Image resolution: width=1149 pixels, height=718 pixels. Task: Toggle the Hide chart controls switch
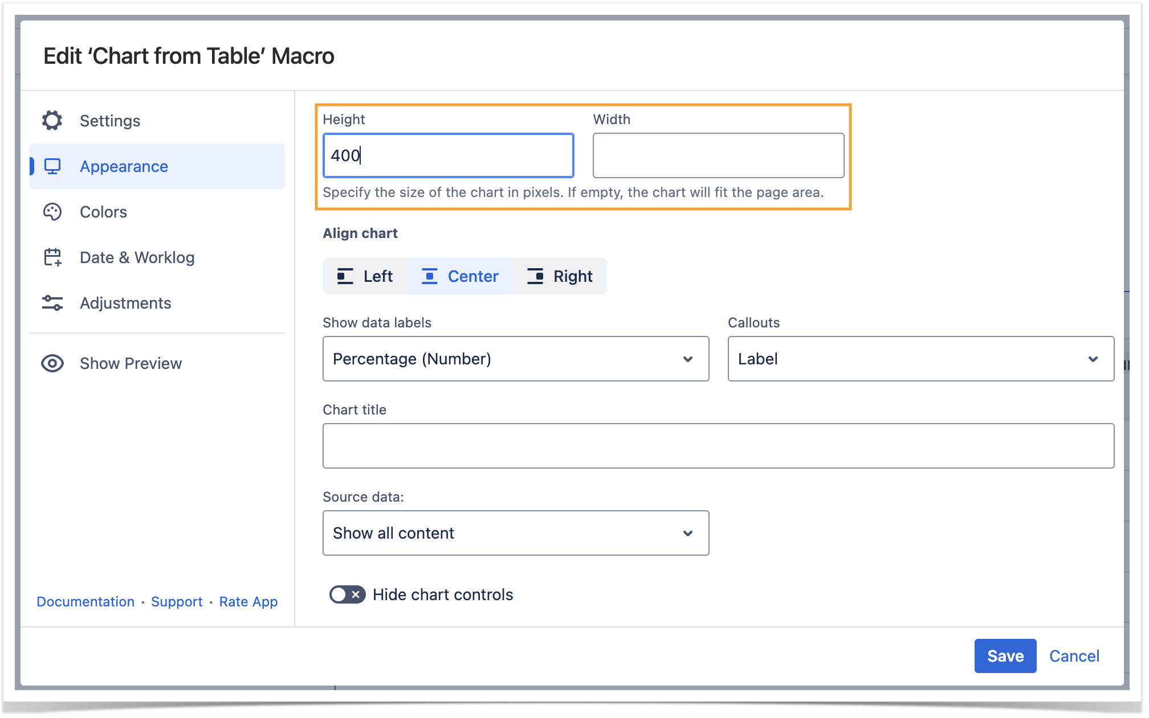pyautogui.click(x=347, y=594)
